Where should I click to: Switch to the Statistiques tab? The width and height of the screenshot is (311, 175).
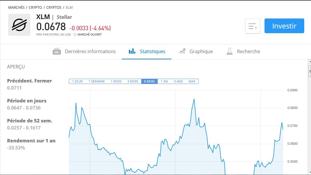point(147,51)
